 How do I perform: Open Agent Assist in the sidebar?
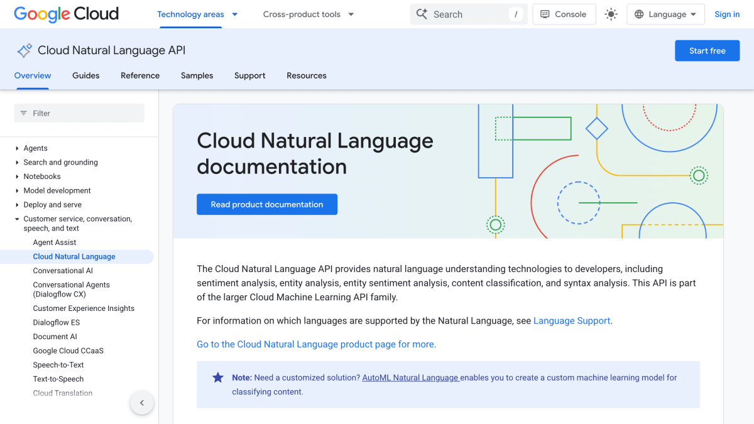55,242
